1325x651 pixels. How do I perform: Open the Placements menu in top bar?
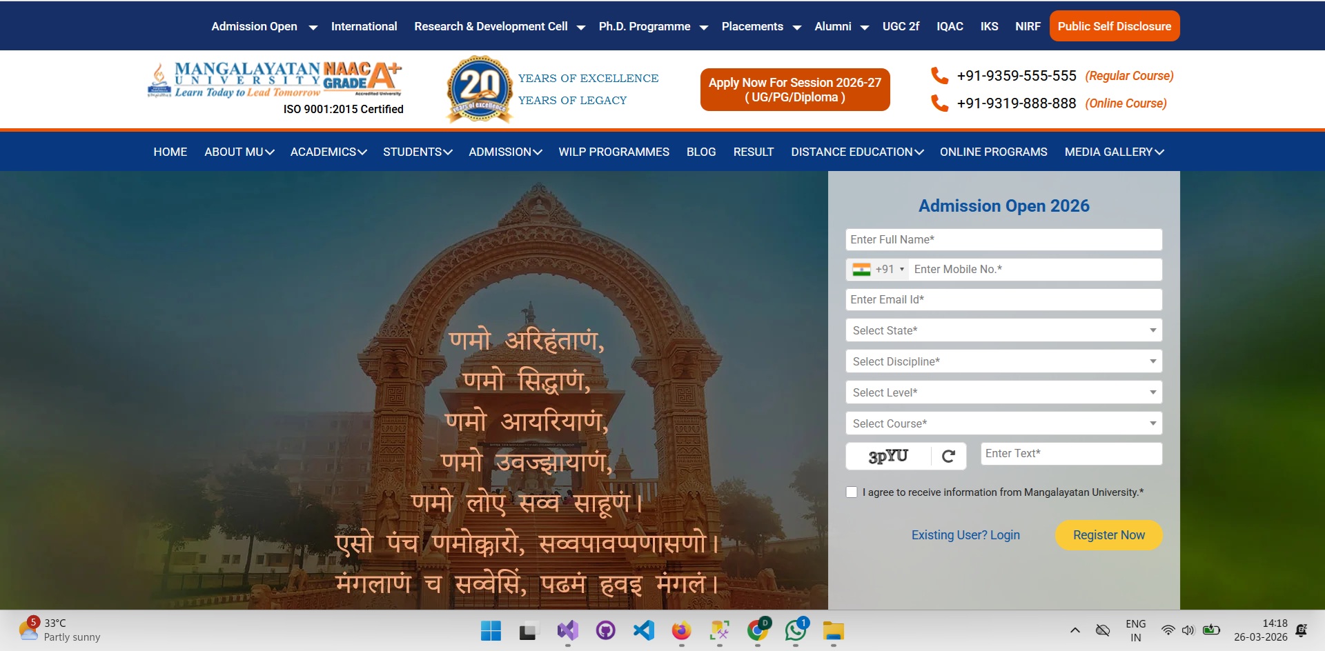761,26
